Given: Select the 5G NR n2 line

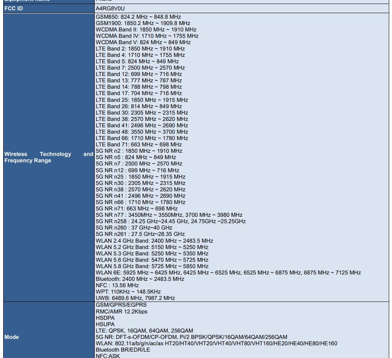Looking at the screenshot, I should click(139, 151).
